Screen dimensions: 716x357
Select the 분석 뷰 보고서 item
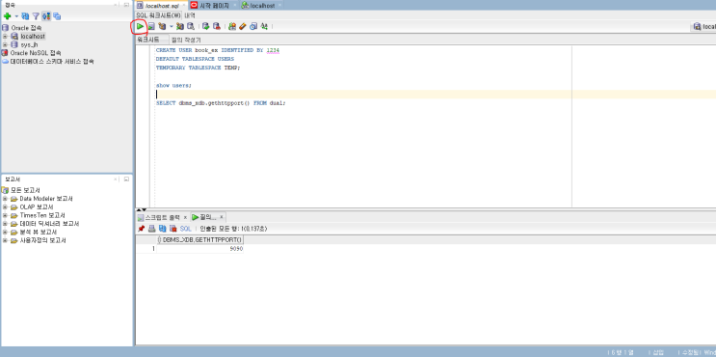[x=39, y=233]
